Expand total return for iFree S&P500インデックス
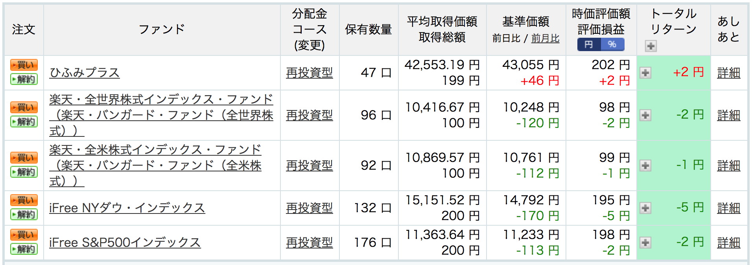The width and height of the screenshot is (752, 265). pyautogui.click(x=645, y=243)
